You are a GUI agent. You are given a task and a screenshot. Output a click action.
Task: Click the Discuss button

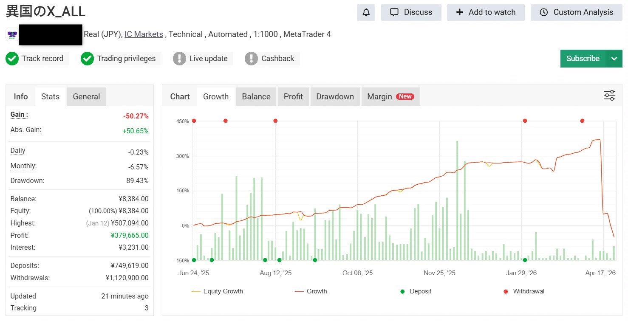point(411,12)
